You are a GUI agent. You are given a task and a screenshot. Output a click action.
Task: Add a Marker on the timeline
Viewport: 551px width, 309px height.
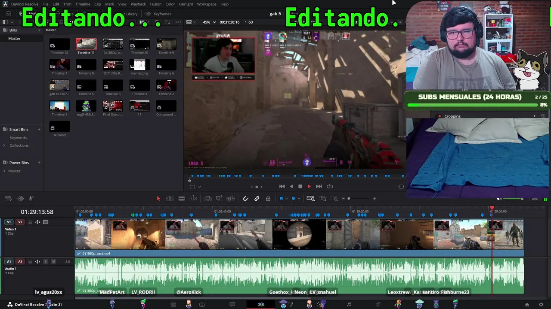(x=294, y=198)
